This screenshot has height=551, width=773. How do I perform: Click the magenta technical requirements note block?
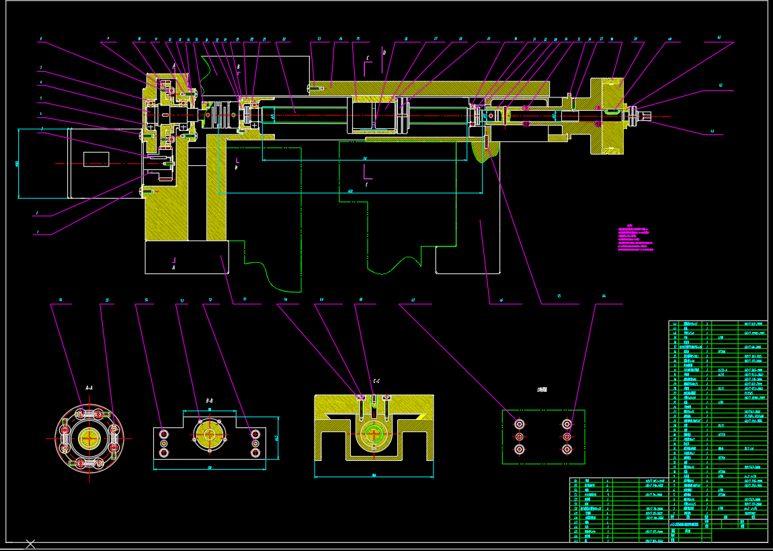[x=635, y=239]
